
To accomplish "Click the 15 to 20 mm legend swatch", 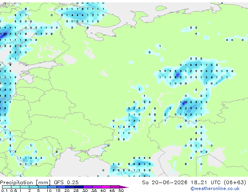I will (x=61, y=187).
